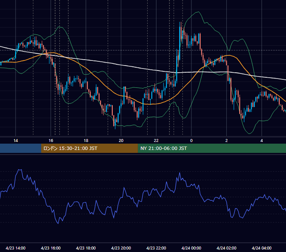Click the 4/23 16:00 date label

51,248
